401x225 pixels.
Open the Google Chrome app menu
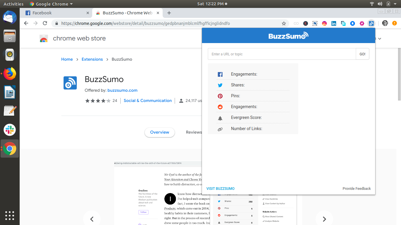[x=51, y=4]
